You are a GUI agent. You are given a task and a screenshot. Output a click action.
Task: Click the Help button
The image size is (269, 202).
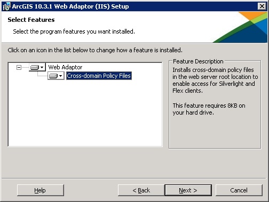(x=41, y=190)
